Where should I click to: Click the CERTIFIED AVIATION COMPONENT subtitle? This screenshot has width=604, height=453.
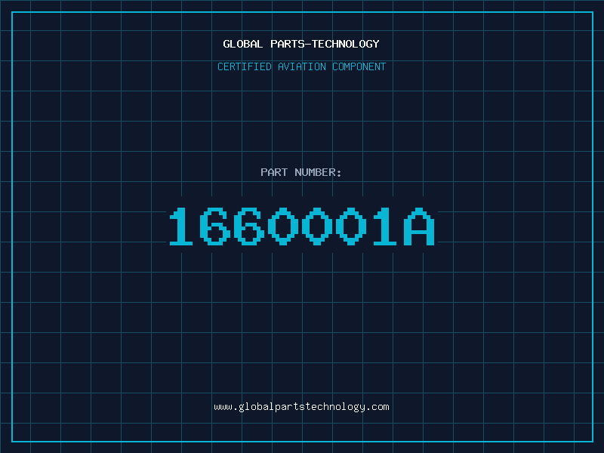pyautogui.click(x=301, y=66)
